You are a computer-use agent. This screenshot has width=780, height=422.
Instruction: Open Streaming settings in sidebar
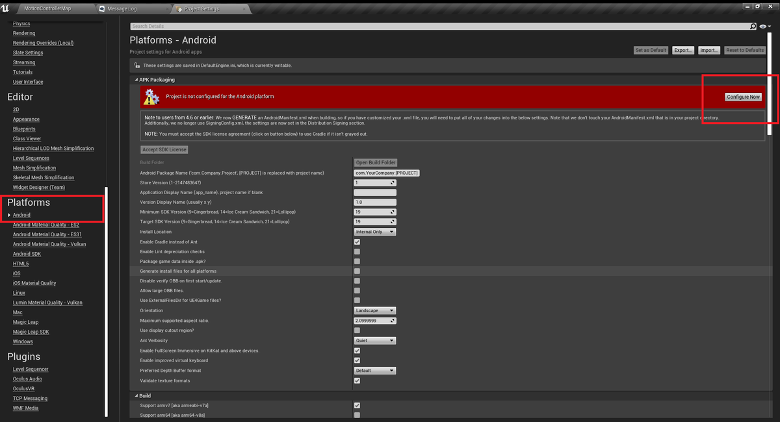point(24,62)
